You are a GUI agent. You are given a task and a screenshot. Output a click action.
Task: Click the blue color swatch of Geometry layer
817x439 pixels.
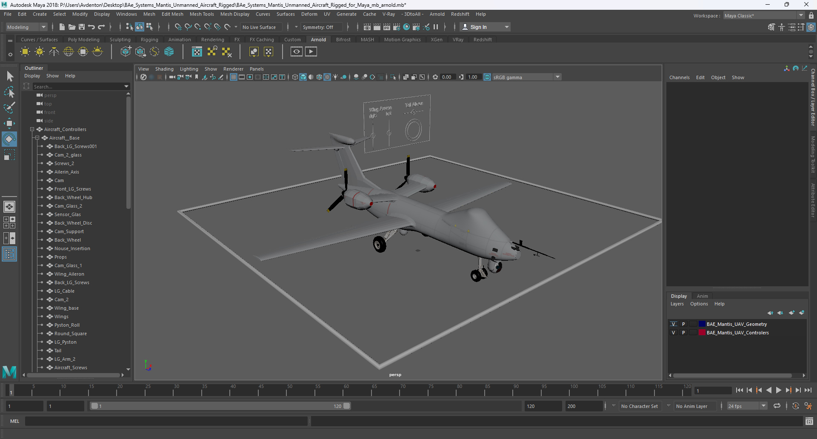point(702,324)
